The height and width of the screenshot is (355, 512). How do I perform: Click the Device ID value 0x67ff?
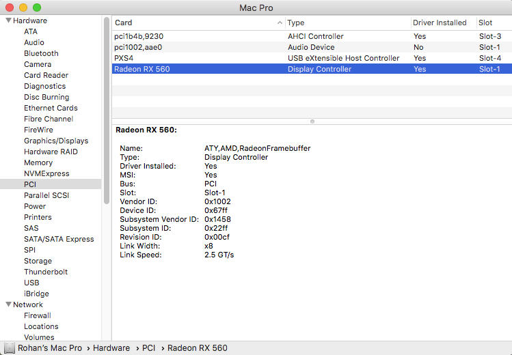click(x=216, y=210)
